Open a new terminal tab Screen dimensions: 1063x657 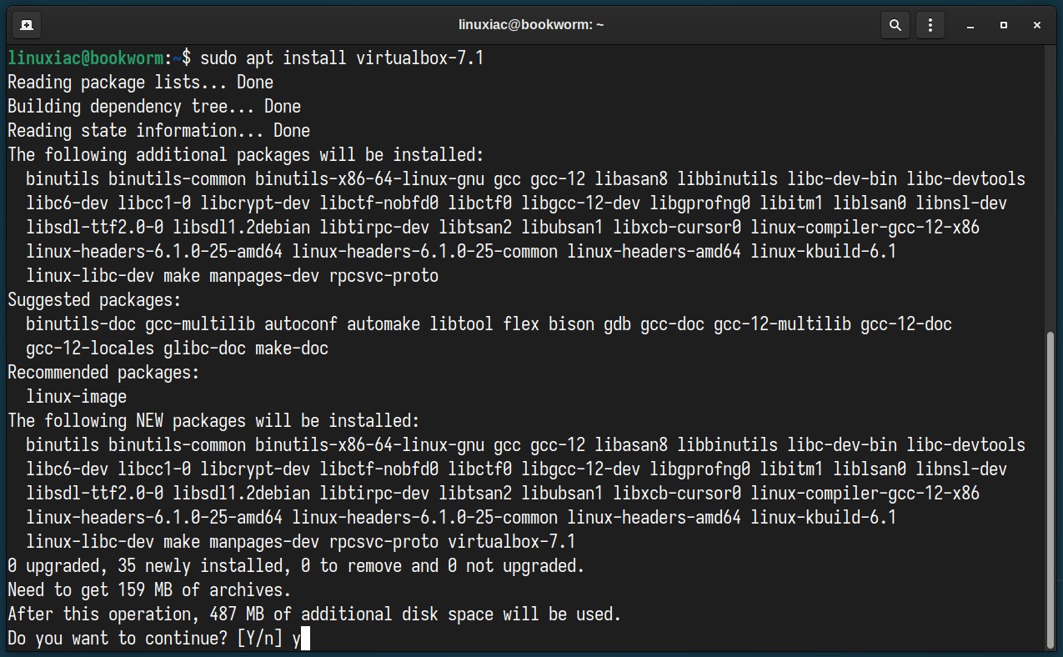point(27,25)
